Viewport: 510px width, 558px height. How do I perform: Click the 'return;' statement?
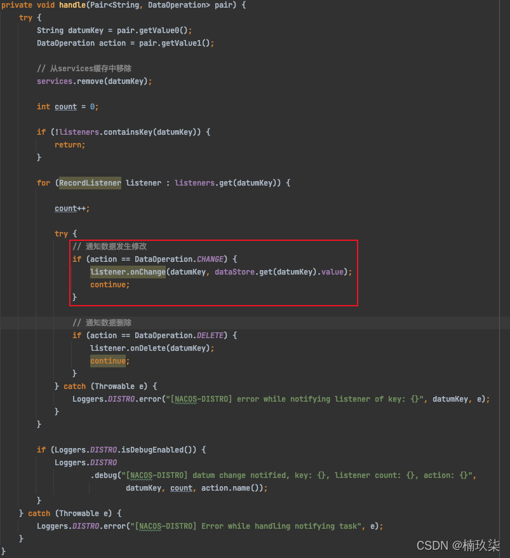pos(70,145)
